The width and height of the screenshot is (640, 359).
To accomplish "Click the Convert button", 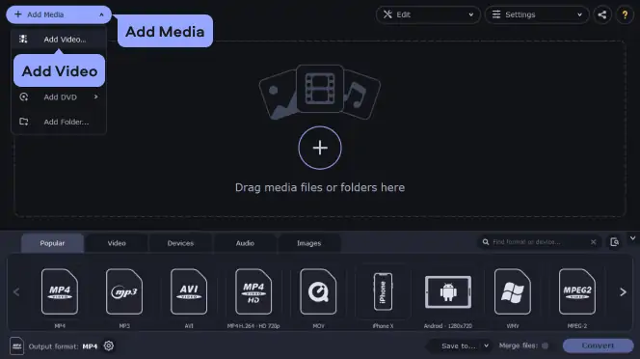I will 598,345.
